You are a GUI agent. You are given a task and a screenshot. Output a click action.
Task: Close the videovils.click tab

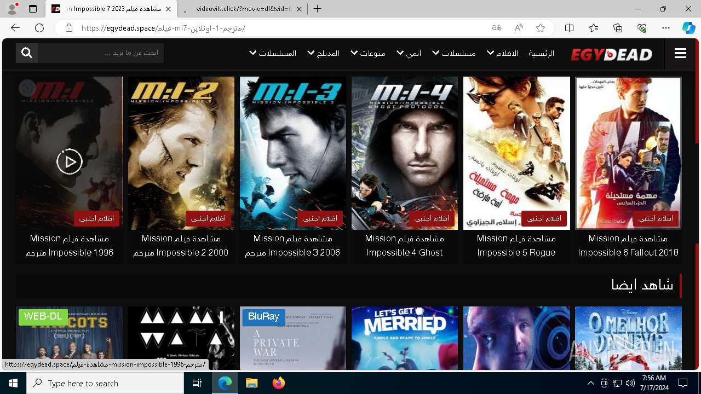coord(298,9)
